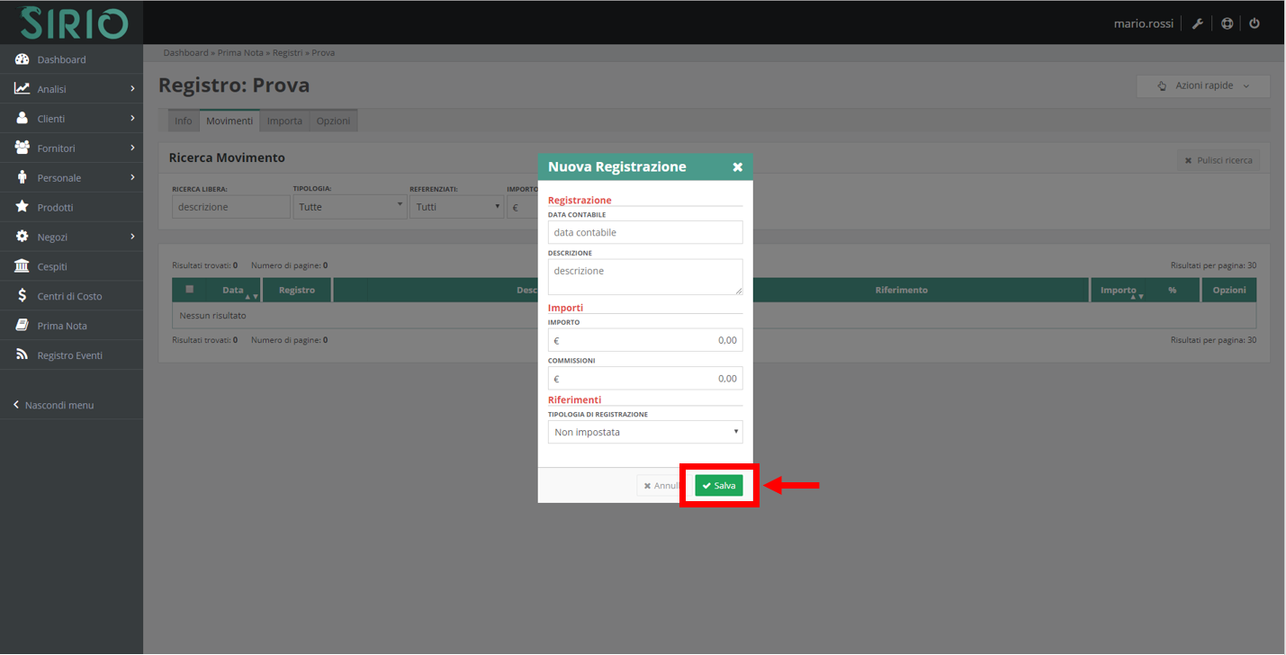Open the Referenziati dropdown filter
Screen dimensions: 1286x655
click(x=456, y=207)
